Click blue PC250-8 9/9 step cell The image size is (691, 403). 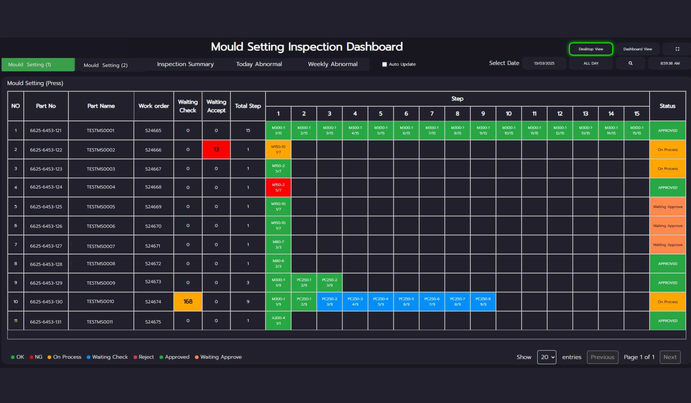pyautogui.click(x=483, y=302)
